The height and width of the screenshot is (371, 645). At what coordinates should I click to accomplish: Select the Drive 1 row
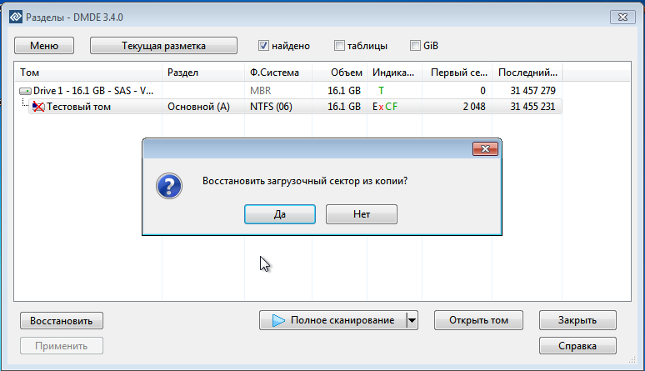coord(92,90)
